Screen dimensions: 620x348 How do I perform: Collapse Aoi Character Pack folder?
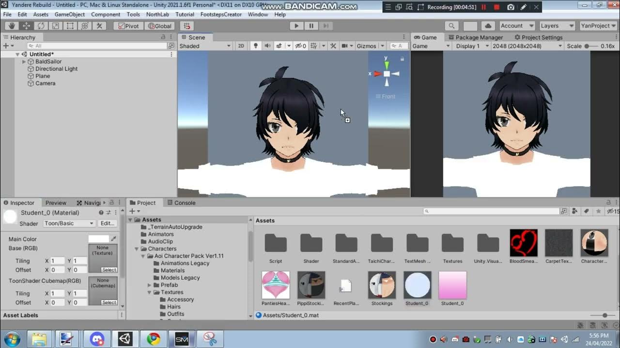[x=143, y=256]
